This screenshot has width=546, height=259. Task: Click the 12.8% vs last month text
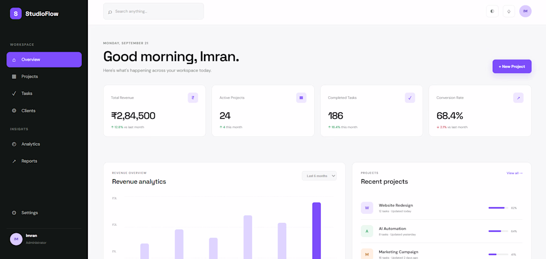tap(128, 127)
